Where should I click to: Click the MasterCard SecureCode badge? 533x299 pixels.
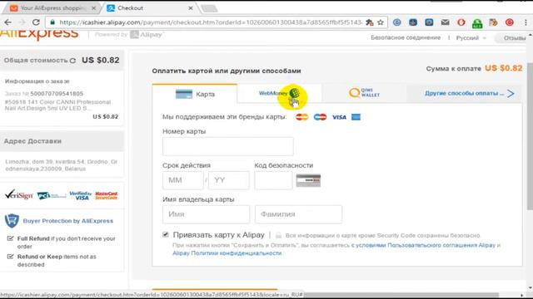pyautogui.click(x=107, y=196)
